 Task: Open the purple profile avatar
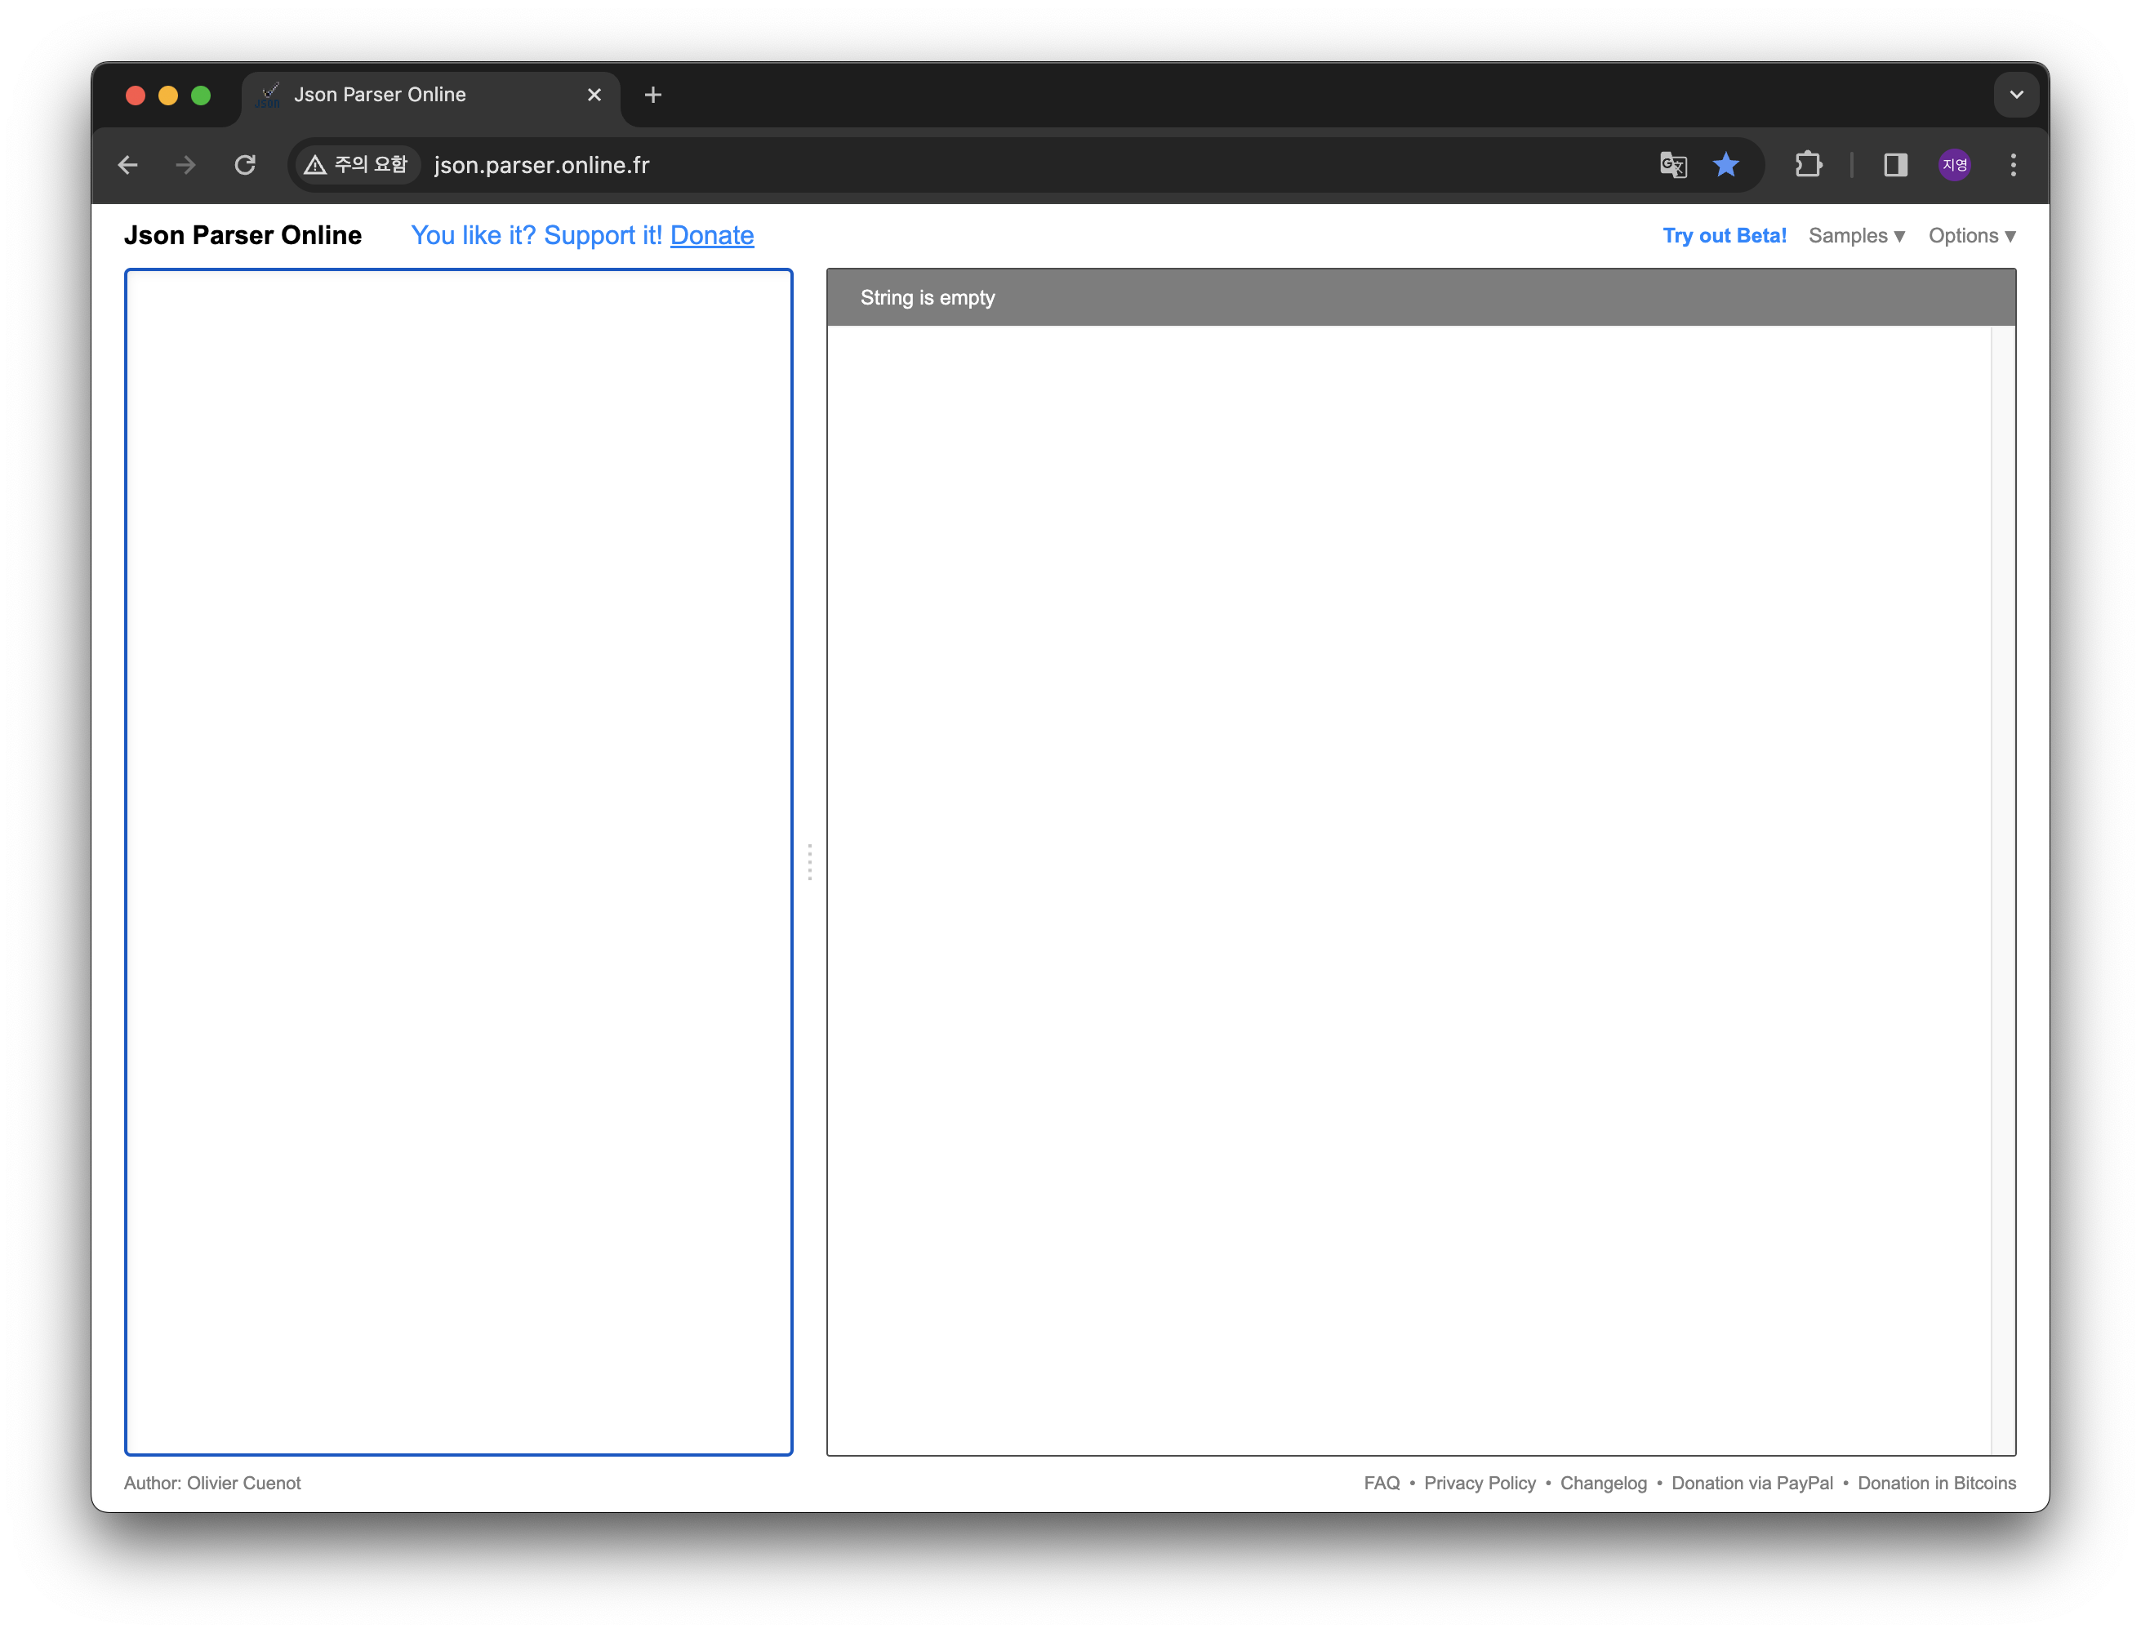pyautogui.click(x=1954, y=165)
